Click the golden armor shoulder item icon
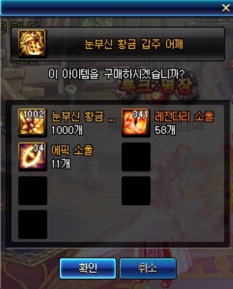 [x=32, y=43]
